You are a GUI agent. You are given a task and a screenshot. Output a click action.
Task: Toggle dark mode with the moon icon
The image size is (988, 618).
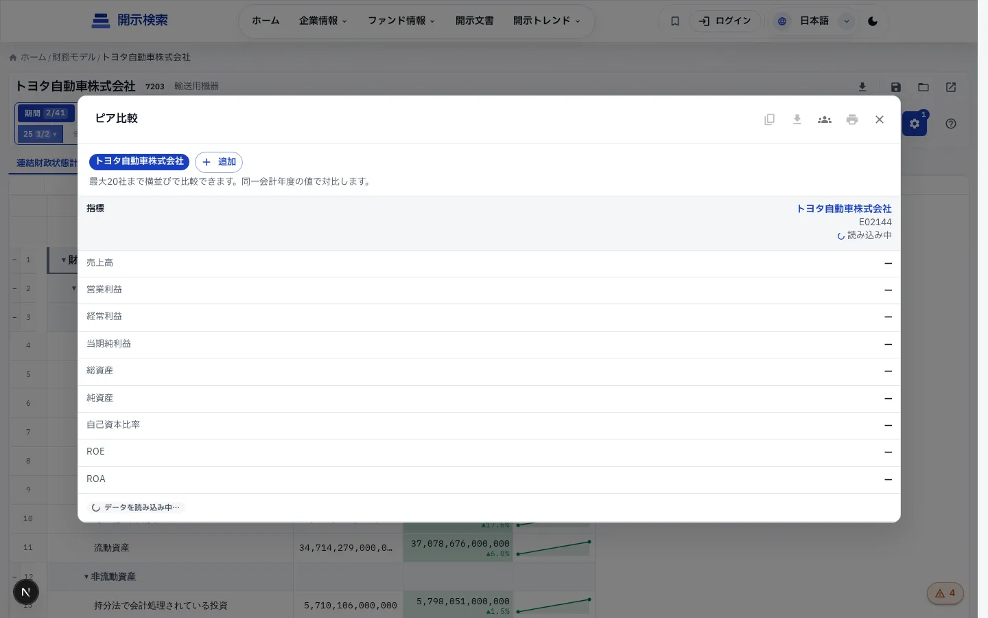point(873,21)
